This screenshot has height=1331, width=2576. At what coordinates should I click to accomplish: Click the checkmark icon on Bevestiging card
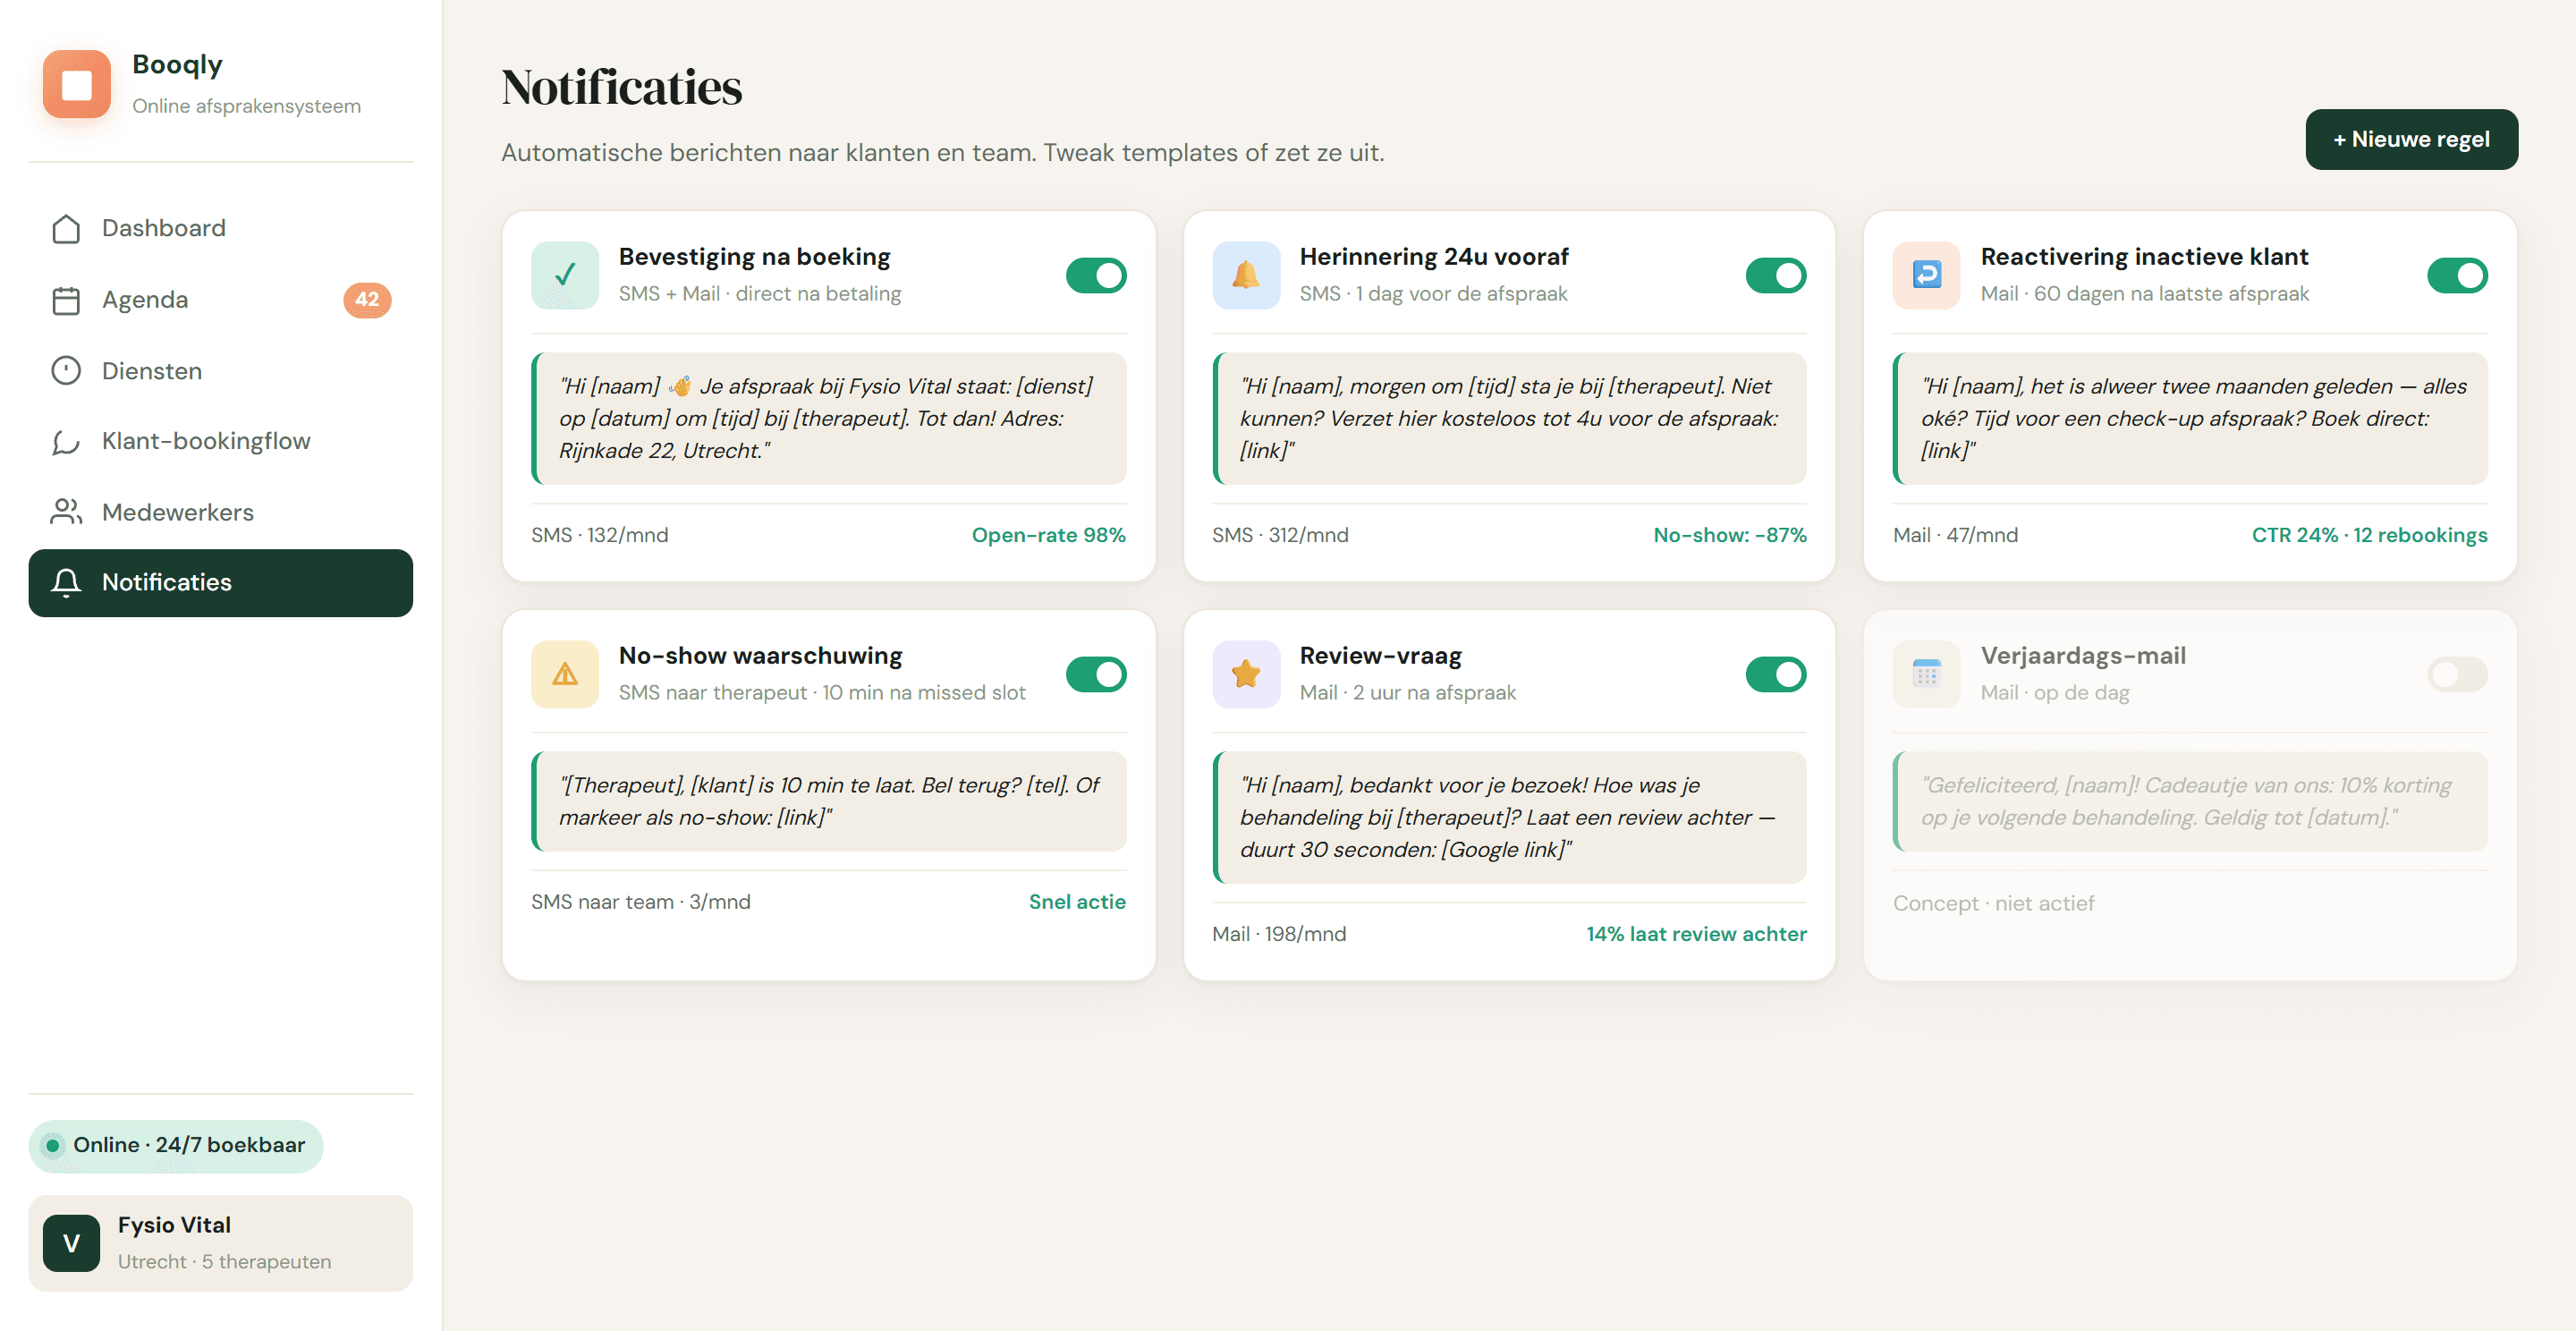point(565,275)
